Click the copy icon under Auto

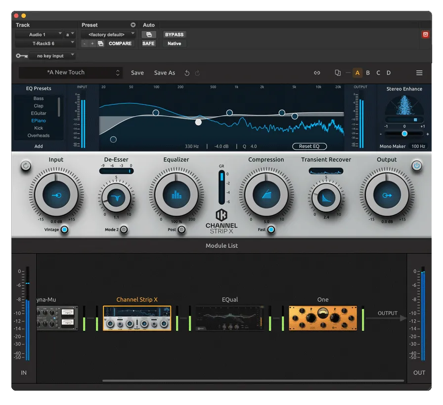149,34
